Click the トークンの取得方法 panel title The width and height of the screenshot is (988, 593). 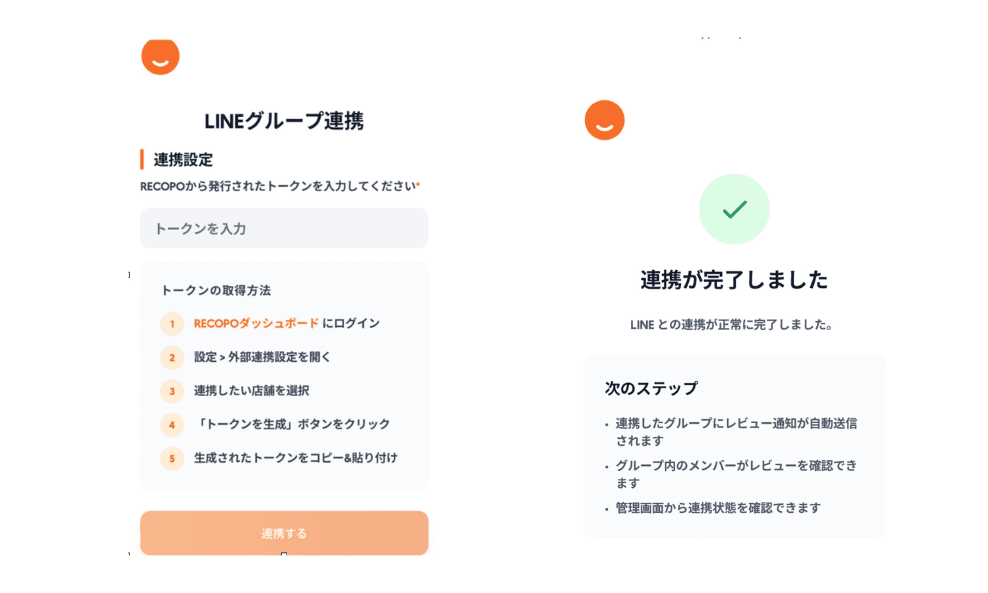[x=216, y=290]
